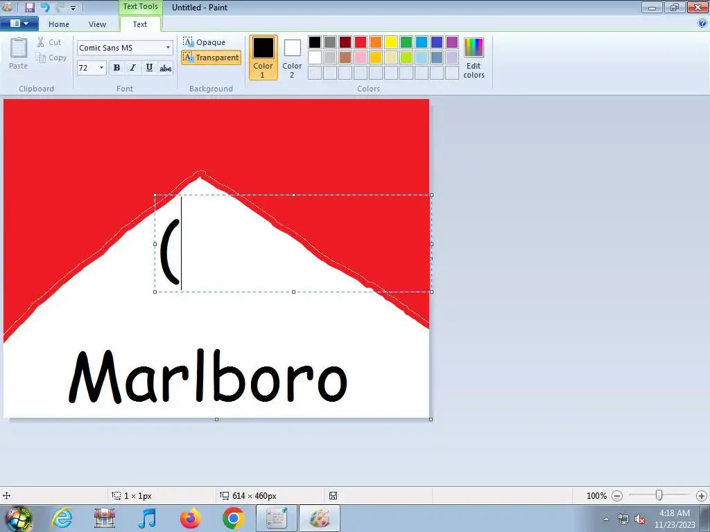Click the Paint palette taskbar button
The height and width of the screenshot is (532, 710).
coord(320,518)
